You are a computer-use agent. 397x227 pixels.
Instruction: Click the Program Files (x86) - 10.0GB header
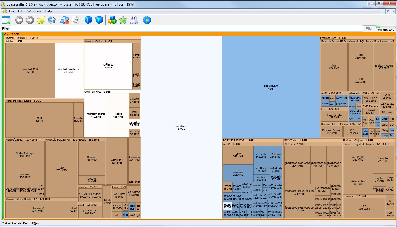coord(72,38)
